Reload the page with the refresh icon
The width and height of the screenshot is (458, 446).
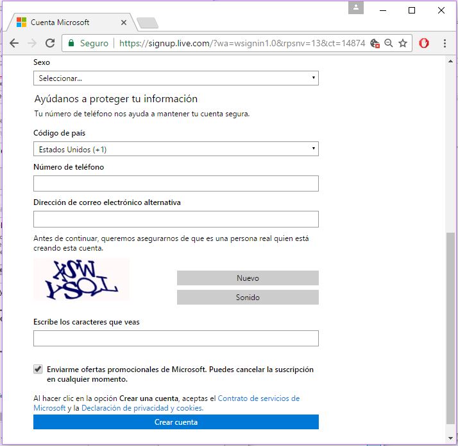(x=50, y=43)
